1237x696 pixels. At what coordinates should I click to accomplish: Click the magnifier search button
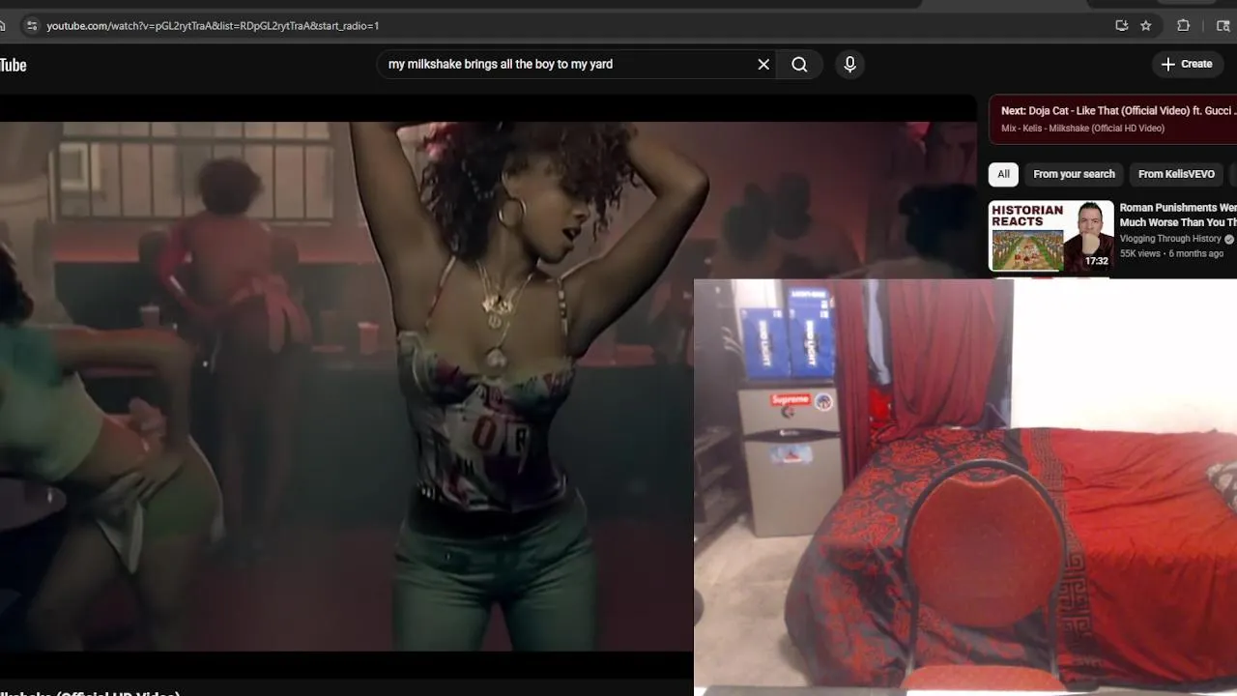799,64
